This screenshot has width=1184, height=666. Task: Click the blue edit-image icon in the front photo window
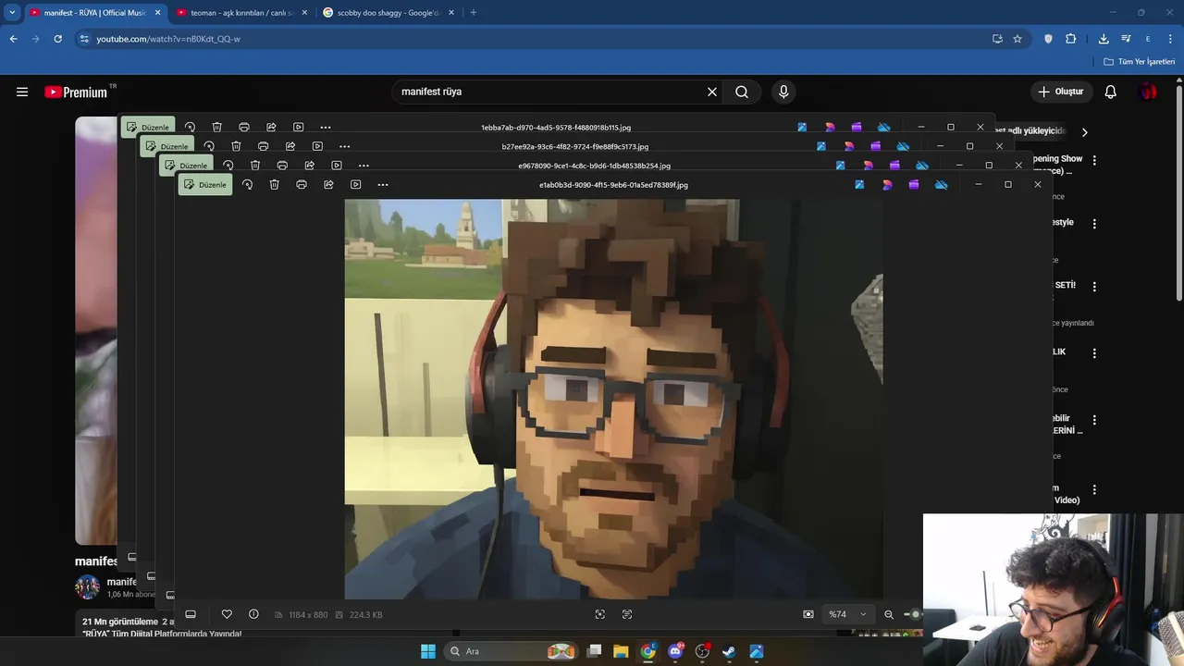point(859,185)
